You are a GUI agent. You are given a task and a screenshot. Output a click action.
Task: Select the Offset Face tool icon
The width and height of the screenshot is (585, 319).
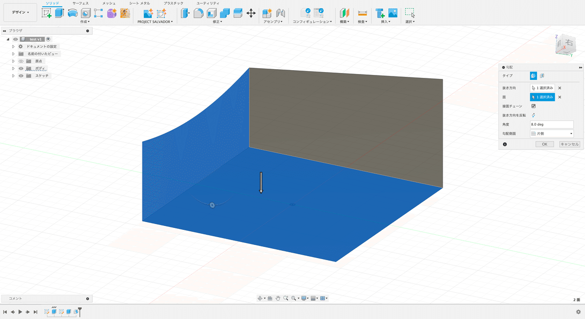point(238,13)
